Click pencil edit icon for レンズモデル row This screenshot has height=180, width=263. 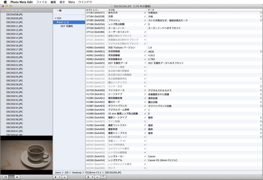click(x=145, y=160)
